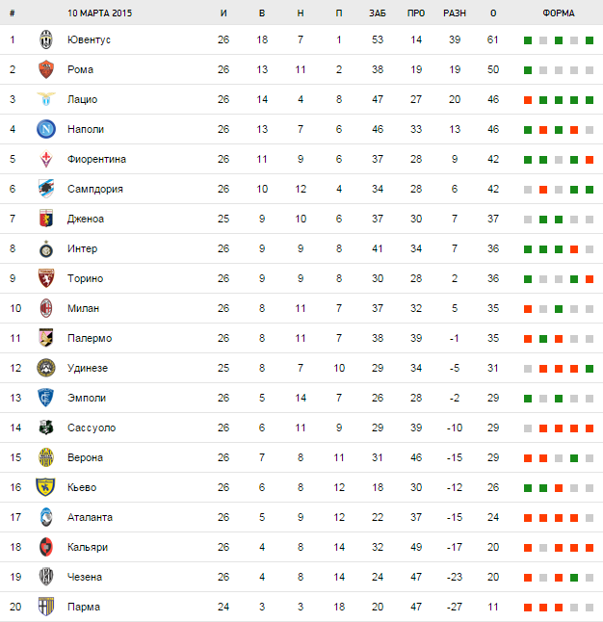Sort table by the ЗАБ column header
603x622 pixels.
click(x=378, y=13)
